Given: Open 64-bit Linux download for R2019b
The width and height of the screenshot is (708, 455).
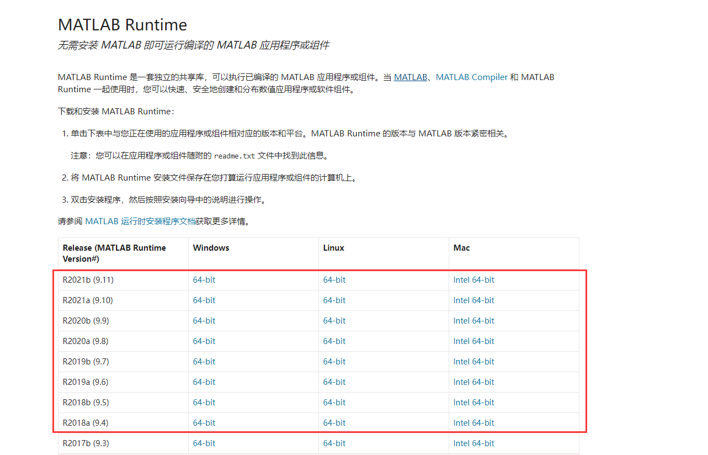Looking at the screenshot, I should point(334,361).
